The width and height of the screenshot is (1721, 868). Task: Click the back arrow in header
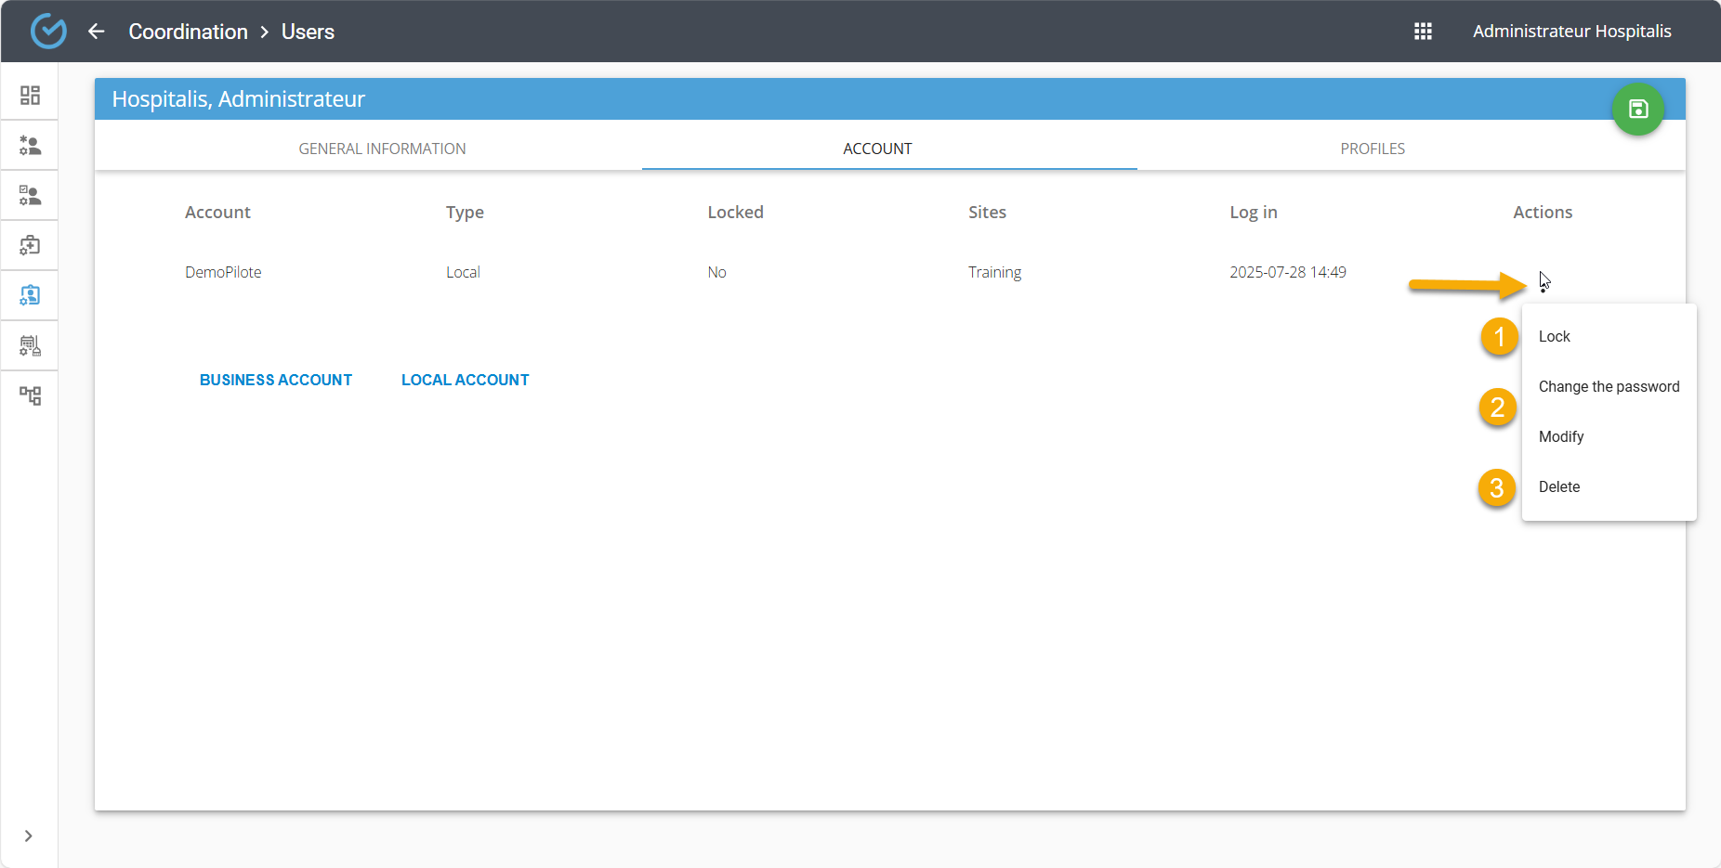tap(97, 32)
